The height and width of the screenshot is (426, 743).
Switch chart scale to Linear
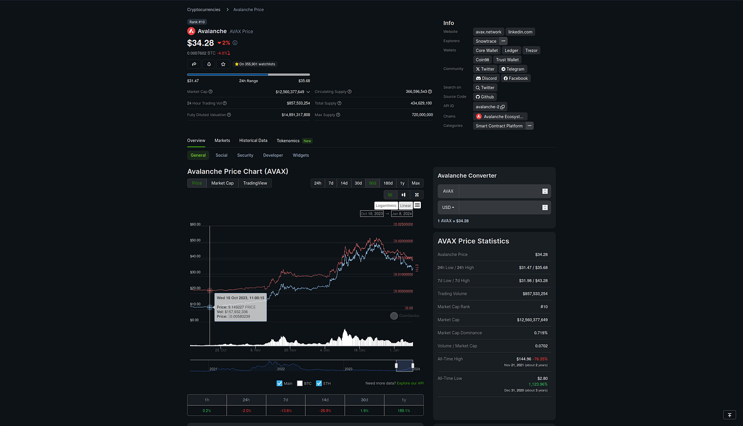tap(405, 205)
